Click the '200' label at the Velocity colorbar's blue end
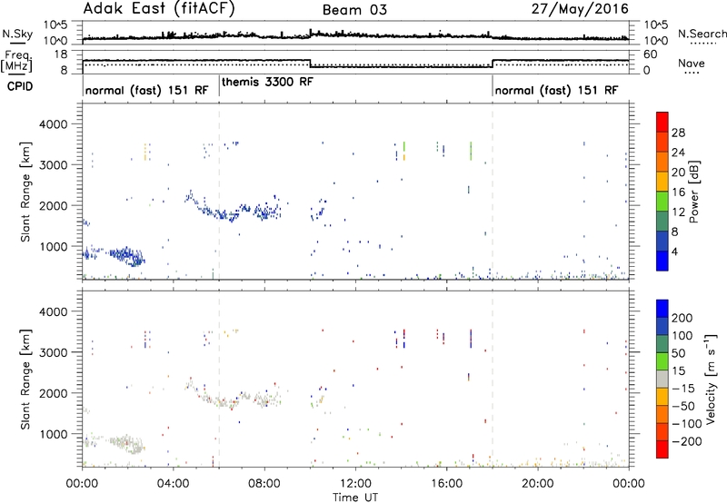The height and width of the screenshot is (503, 727). tap(682, 318)
